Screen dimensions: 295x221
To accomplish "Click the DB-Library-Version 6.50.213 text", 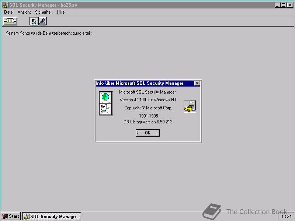I will tap(148, 122).
